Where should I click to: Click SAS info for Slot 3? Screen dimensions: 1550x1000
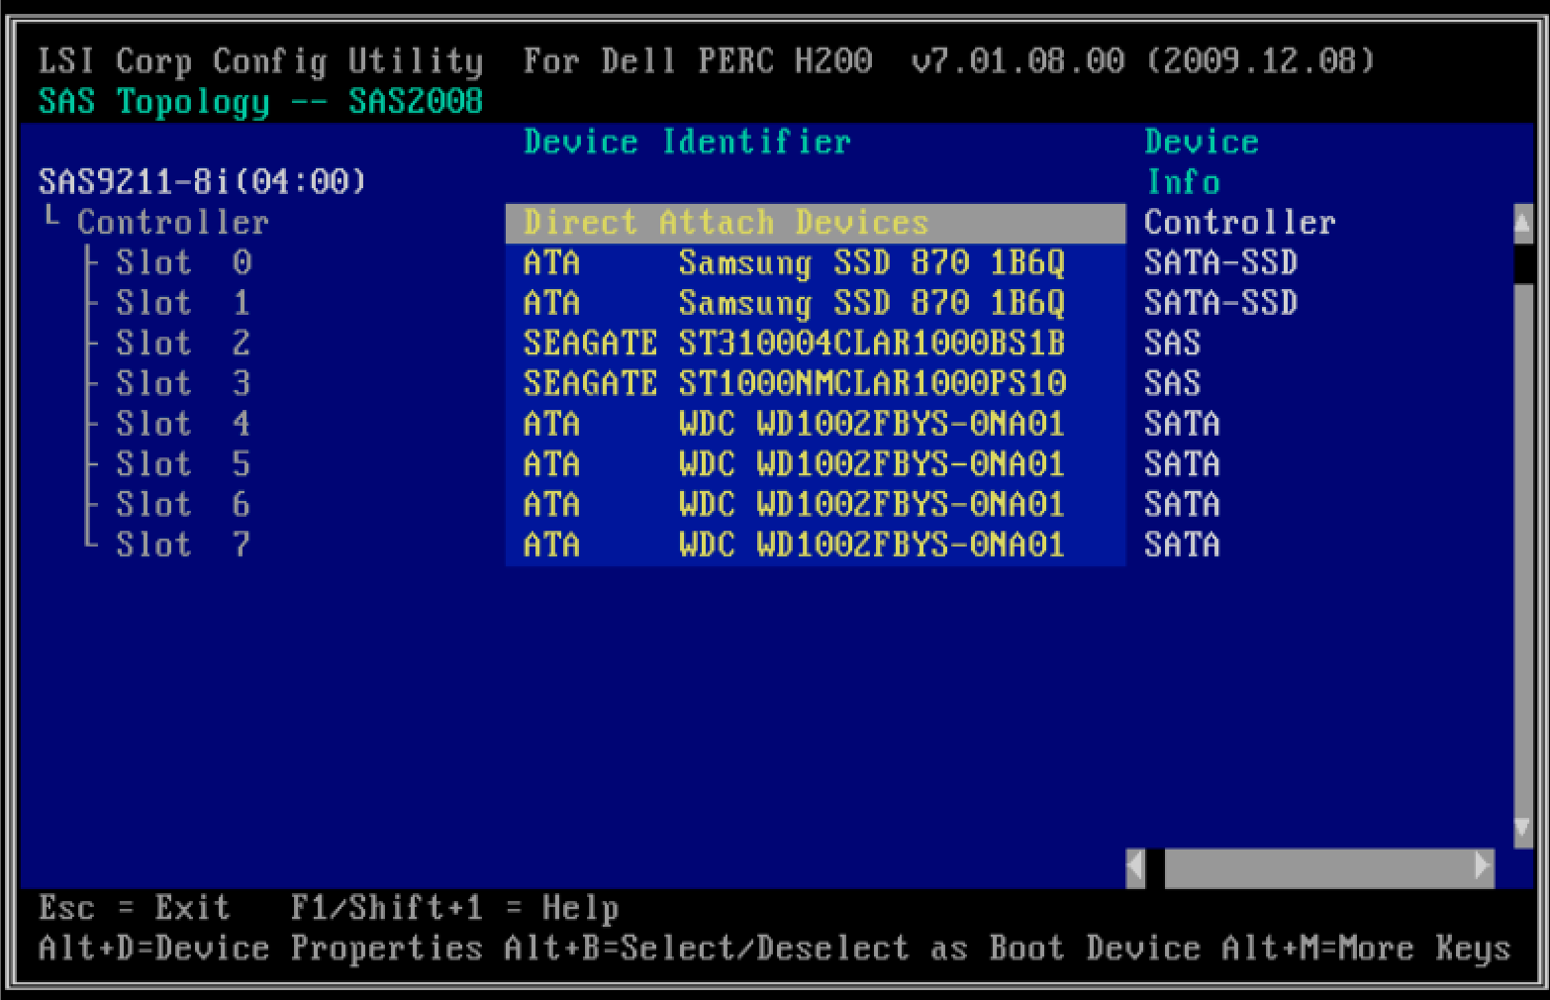[x=1173, y=383]
